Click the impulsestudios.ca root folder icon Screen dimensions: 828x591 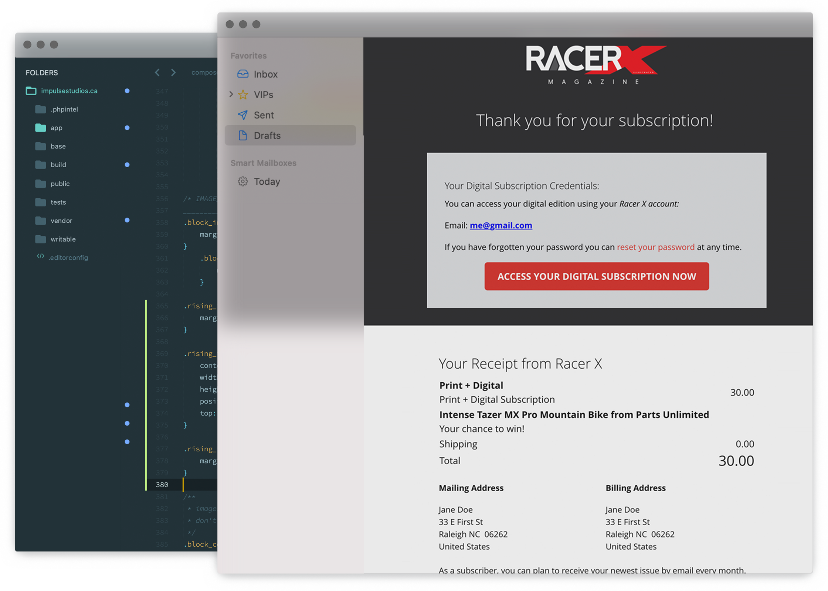(x=31, y=91)
